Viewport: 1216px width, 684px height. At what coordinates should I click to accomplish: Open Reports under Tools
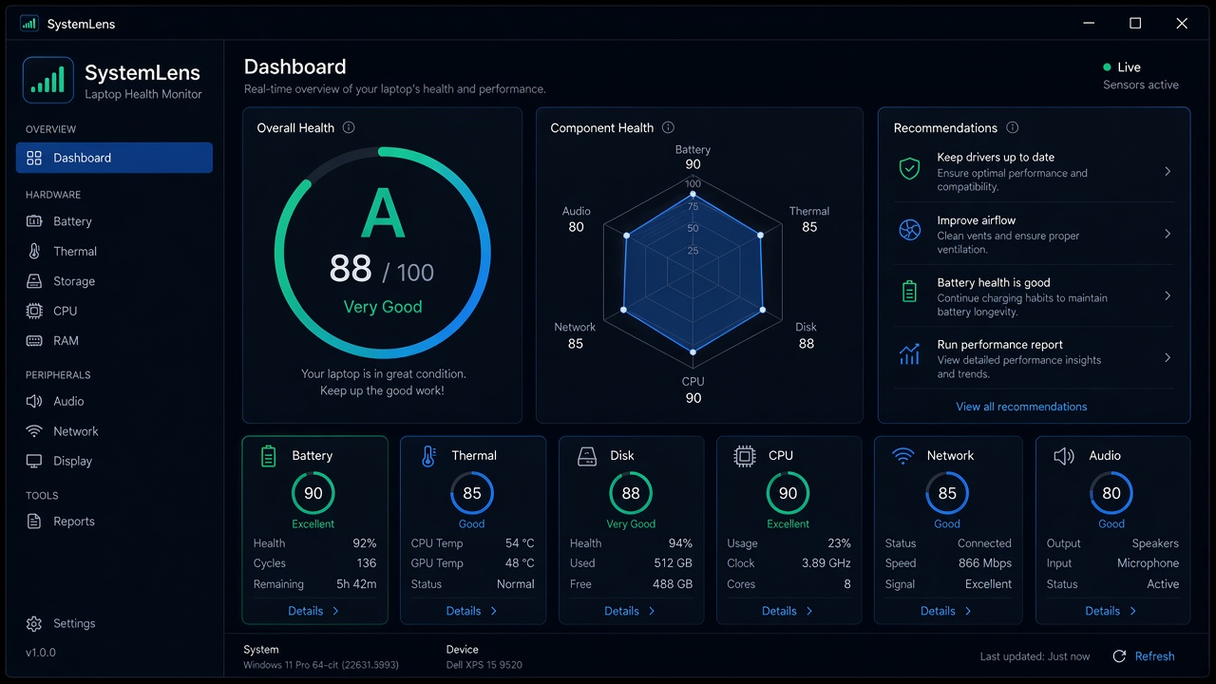tap(114, 522)
